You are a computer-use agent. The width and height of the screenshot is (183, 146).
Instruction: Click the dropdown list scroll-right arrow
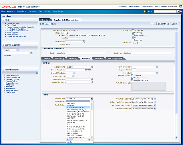[89, 139]
